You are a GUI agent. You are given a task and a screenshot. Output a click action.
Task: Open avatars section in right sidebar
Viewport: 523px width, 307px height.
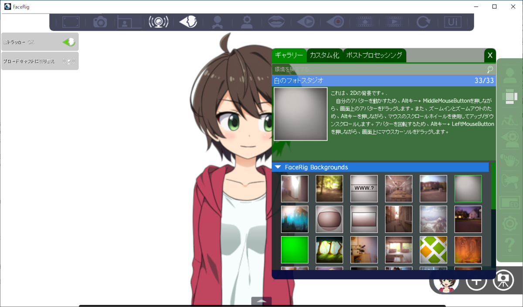509,76
